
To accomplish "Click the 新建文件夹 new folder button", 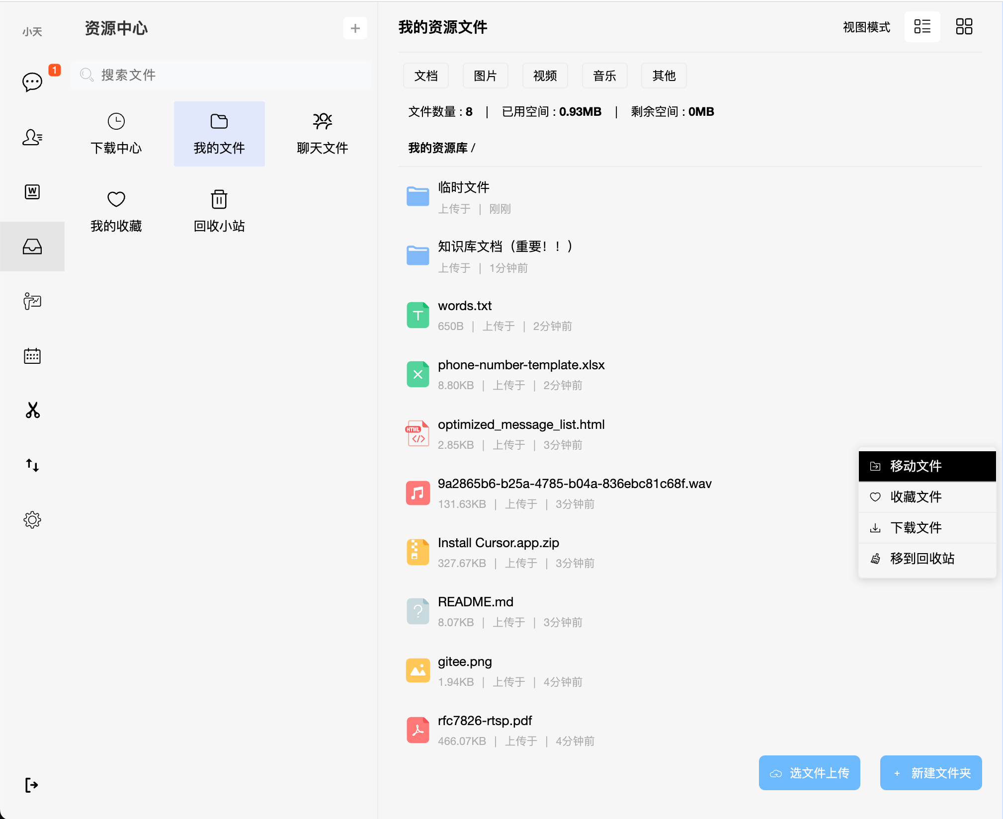I will coord(931,773).
